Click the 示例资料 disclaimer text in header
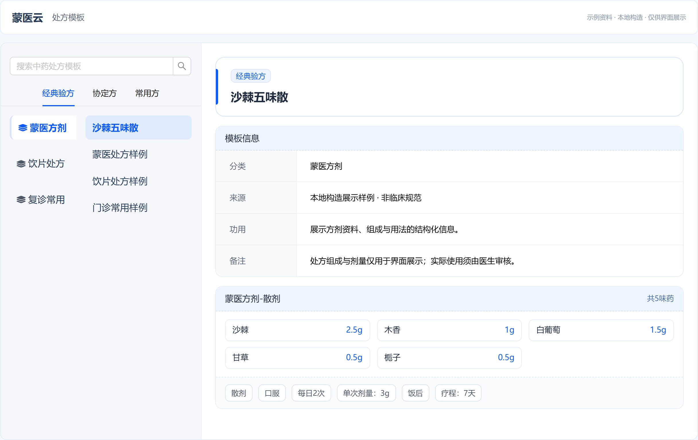The image size is (698, 440). pos(637,18)
